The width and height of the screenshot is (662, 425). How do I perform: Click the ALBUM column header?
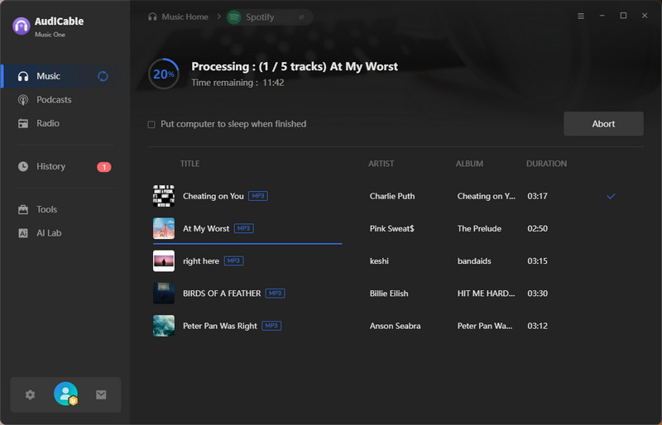469,164
